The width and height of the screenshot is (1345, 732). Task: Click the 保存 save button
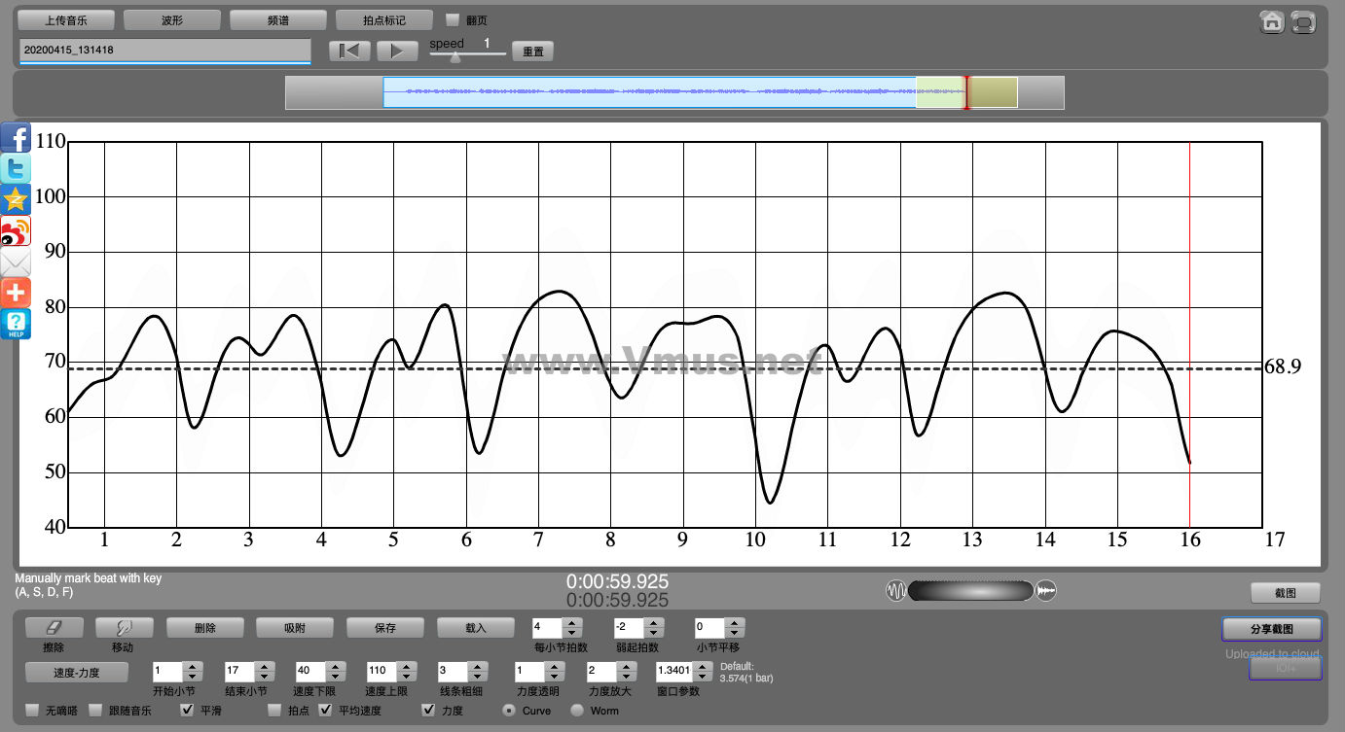[384, 628]
